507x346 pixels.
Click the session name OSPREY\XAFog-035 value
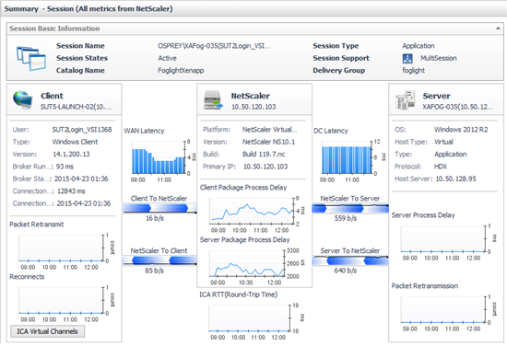(214, 46)
